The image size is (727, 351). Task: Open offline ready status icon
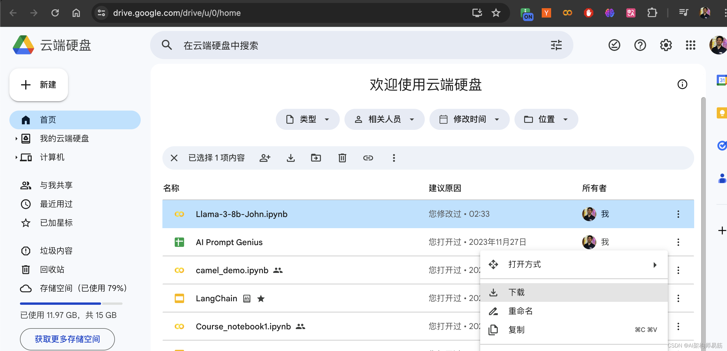[614, 45]
